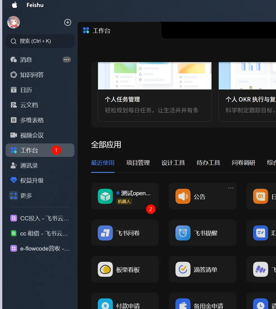Open the Apple menu

coord(15,5)
